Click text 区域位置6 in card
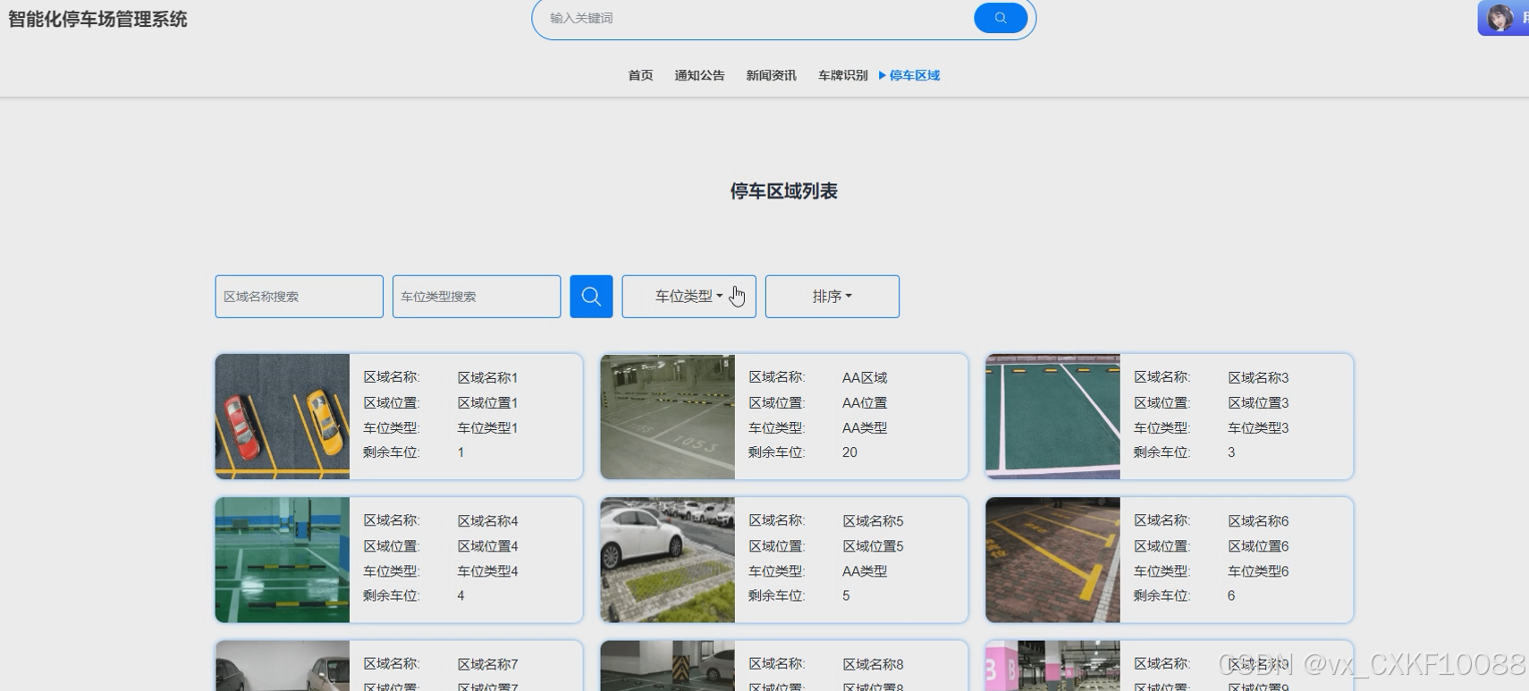Screen dimensions: 1529x691 coord(1258,545)
